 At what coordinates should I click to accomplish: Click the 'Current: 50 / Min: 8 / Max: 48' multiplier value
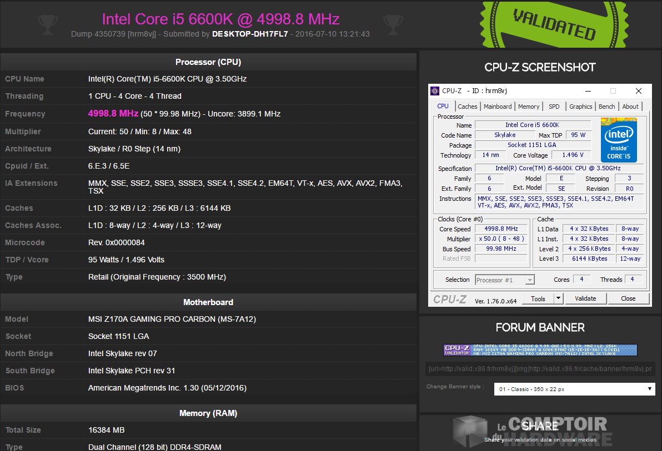pyautogui.click(x=140, y=131)
